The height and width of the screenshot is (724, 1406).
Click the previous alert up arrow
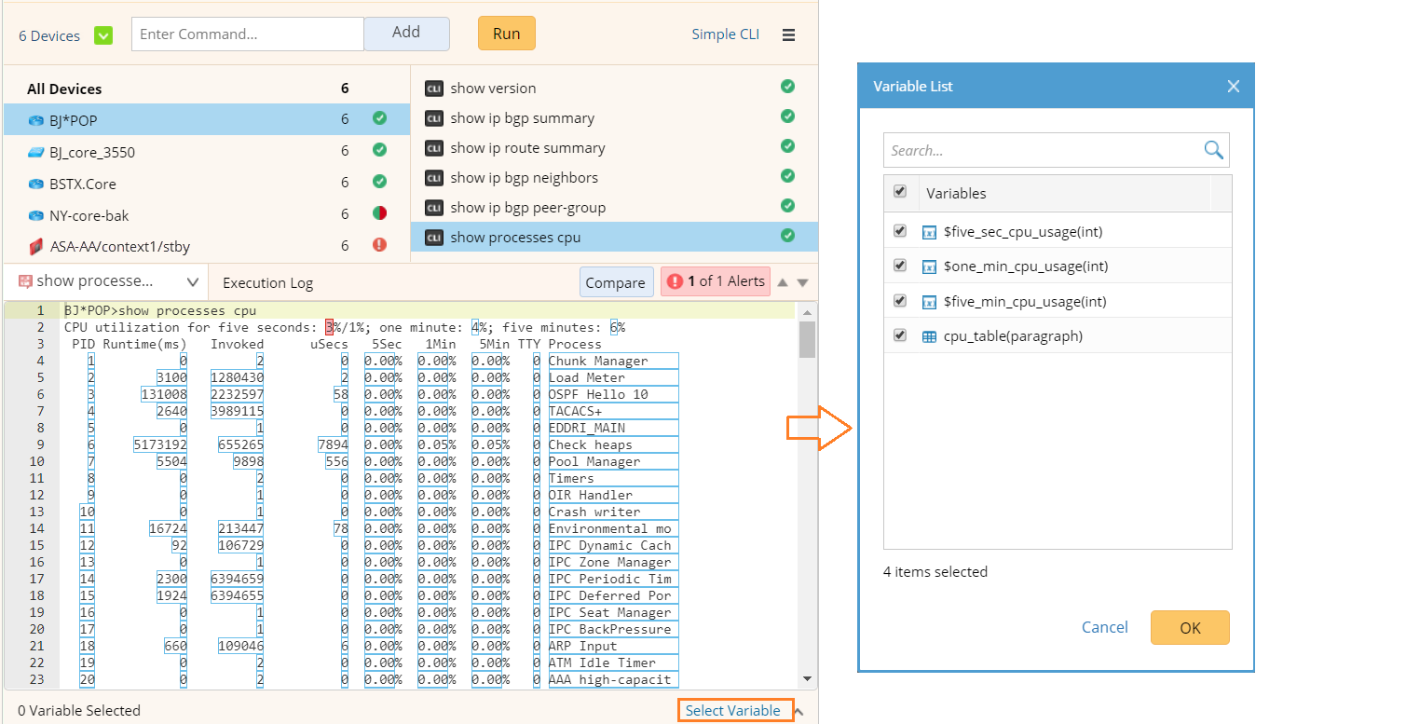[783, 282]
